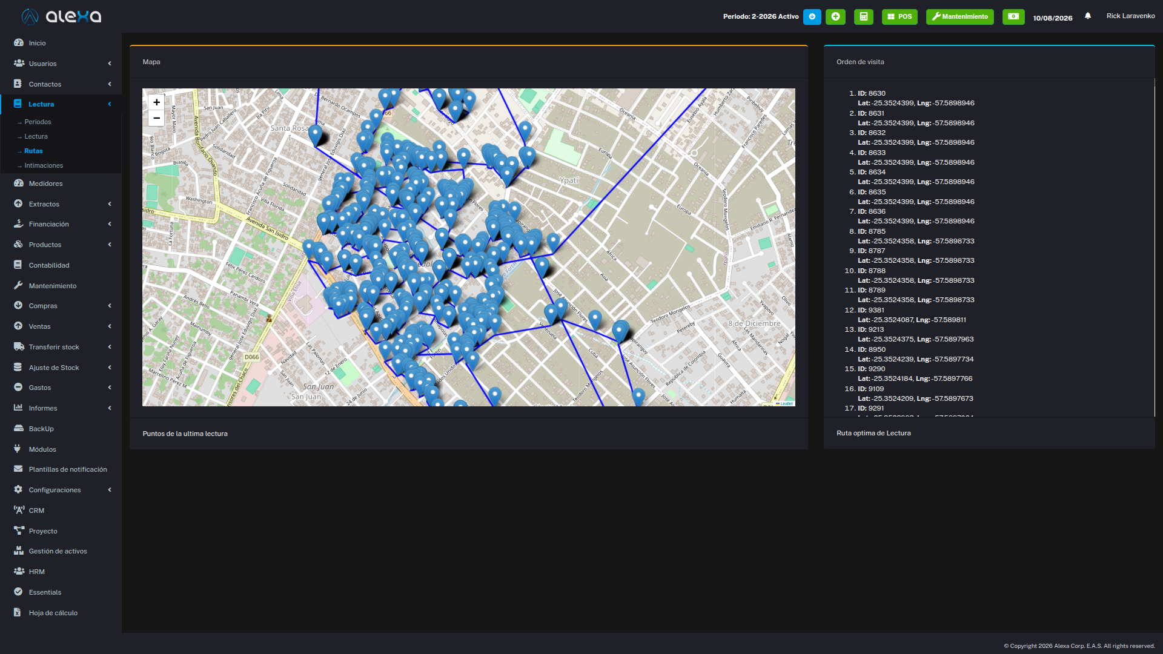Expand the Extractos menu chevron
Screen dimensions: 1163x654
(x=110, y=204)
